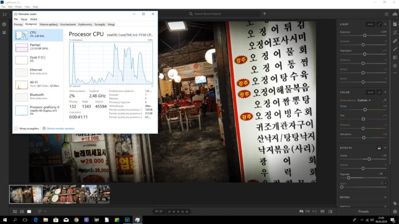Open the Keywords tag icon
The height and width of the screenshot is (224, 399).
pyautogui.click(x=395, y=204)
